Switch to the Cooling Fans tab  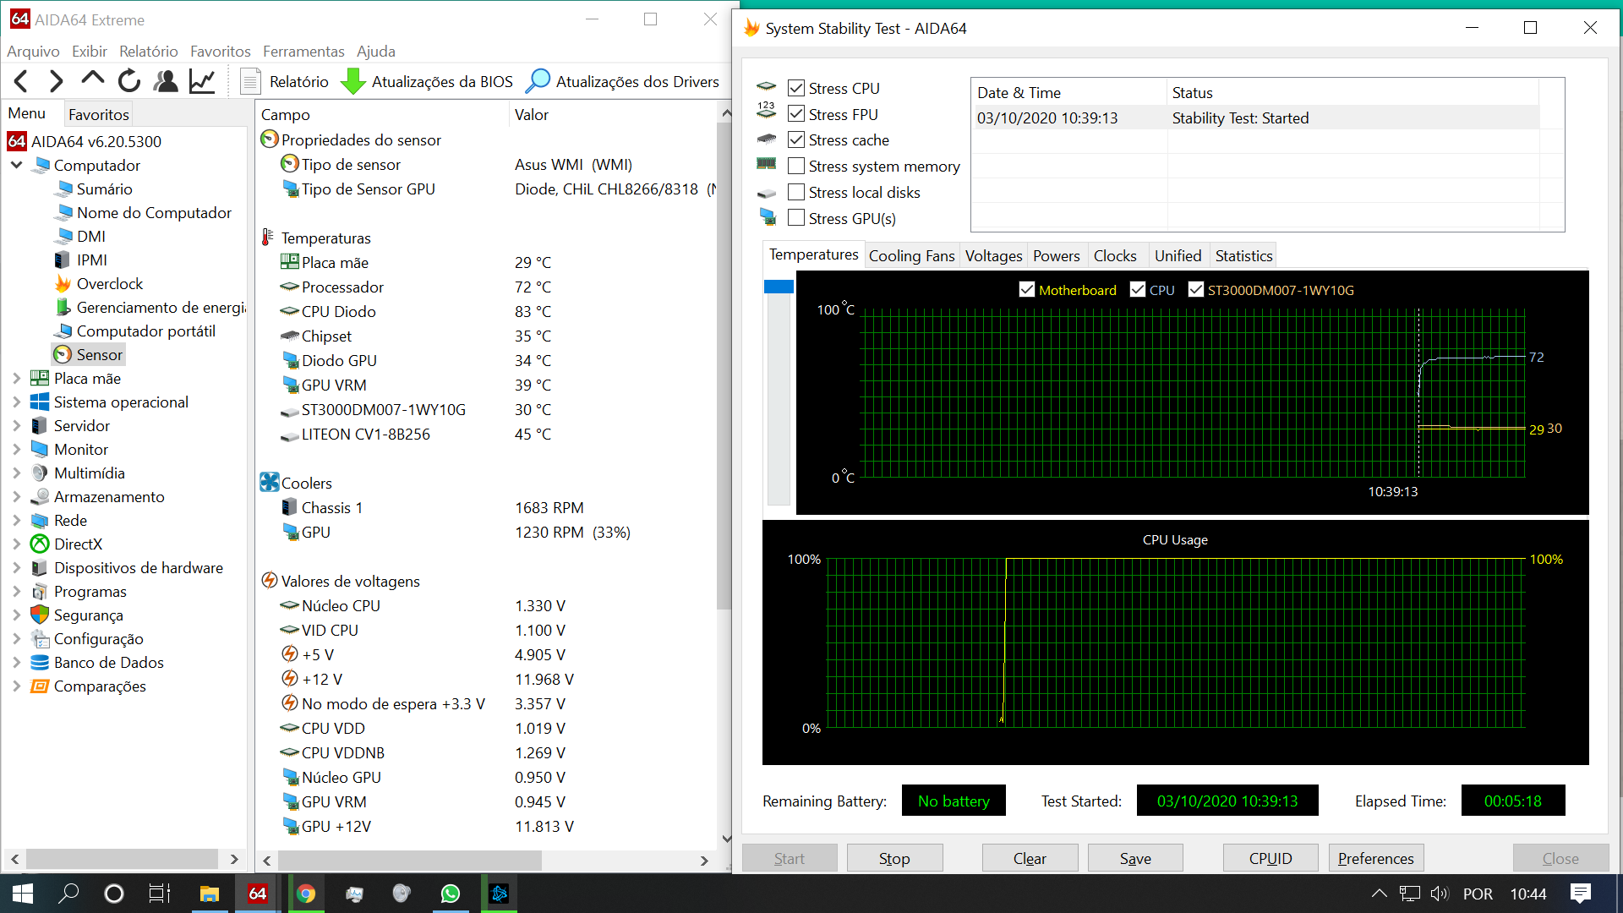(911, 255)
